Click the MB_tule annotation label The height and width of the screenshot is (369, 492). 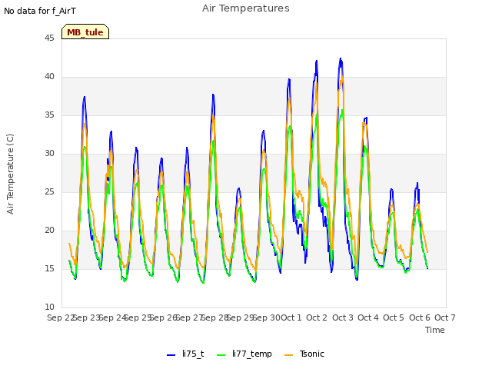(85, 32)
